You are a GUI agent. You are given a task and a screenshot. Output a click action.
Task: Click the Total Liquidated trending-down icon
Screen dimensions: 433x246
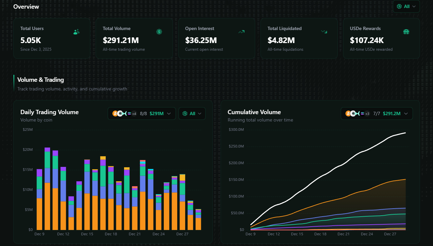click(324, 32)
